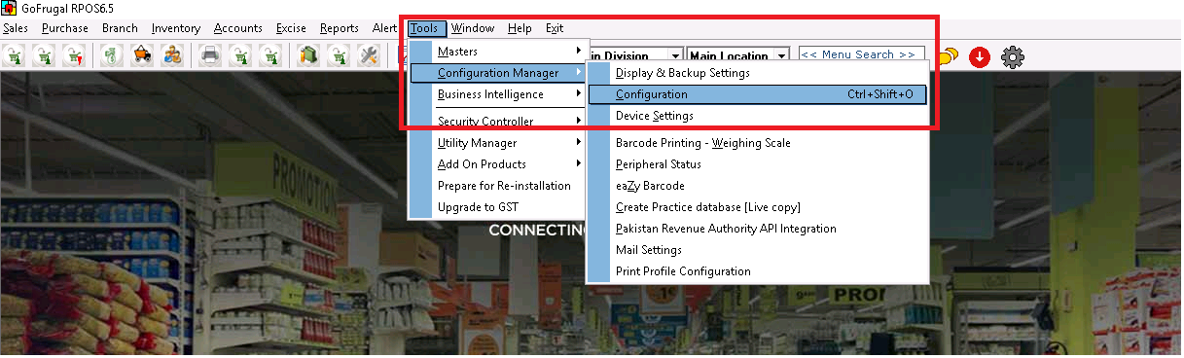1184x358 pixels.
Task: Click the cart icon directly right of printer
Action: pos(240,56)
